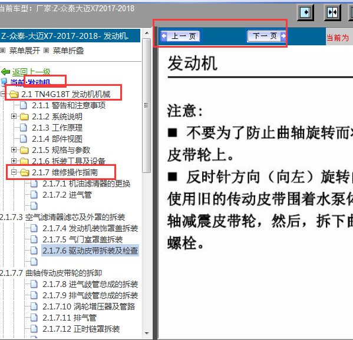The height and width of the screenshot is (340, 353).
Task: Click the tree panel vertical scrollbar thumb
Action: point(147,105)
